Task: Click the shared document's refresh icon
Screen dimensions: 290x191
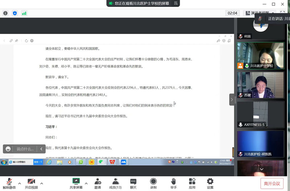Action: click(x=26, y=41)
